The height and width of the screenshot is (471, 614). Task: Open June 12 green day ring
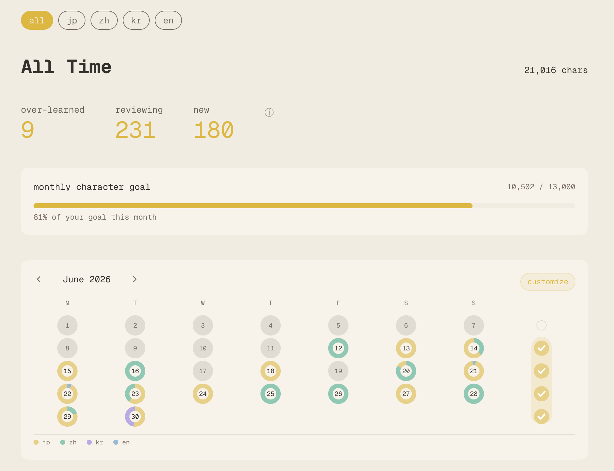tap(338, 348)
